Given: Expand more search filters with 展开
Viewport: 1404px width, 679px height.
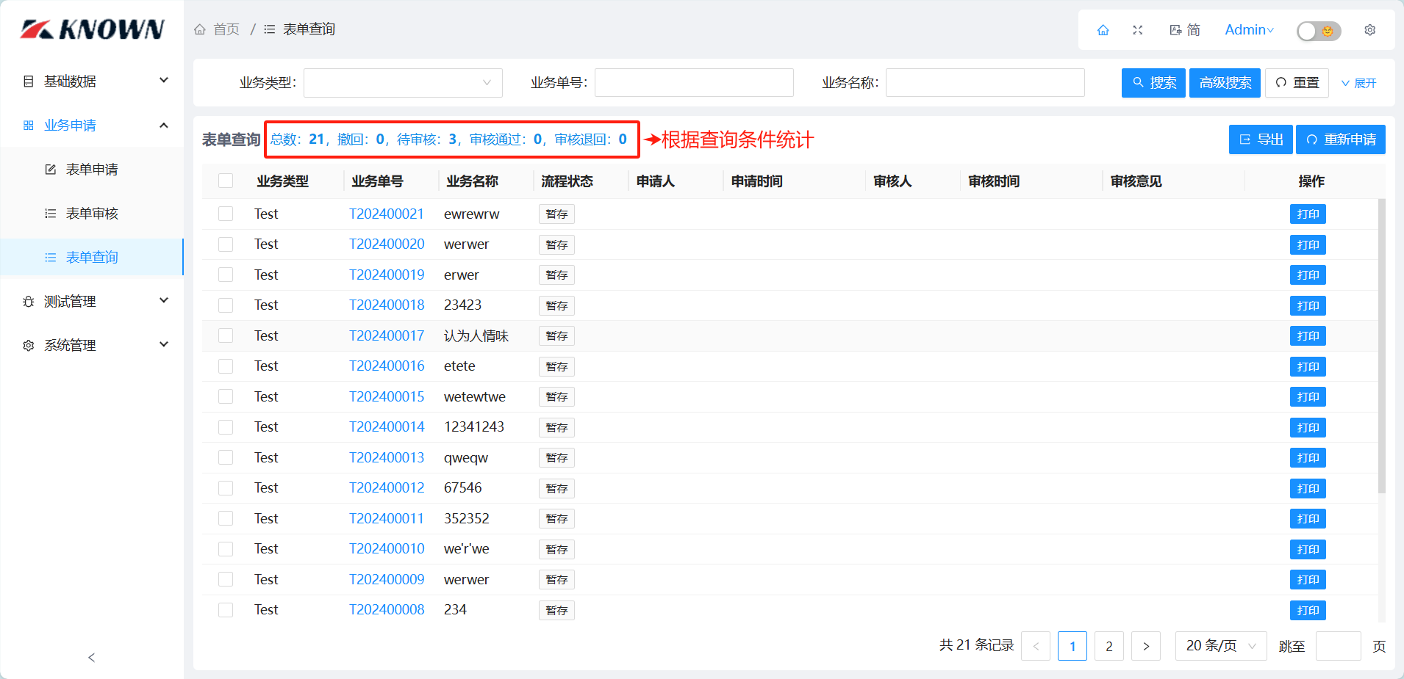Looking at the screenshot, I should pyautogui.click(x=1358, y=83).
